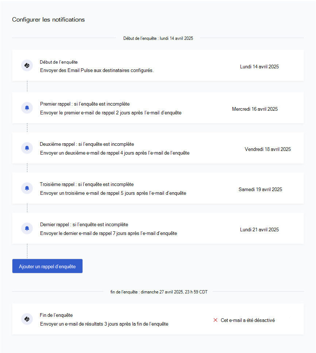Select the Troisième rappel bell icon

[x=27, y=188]
